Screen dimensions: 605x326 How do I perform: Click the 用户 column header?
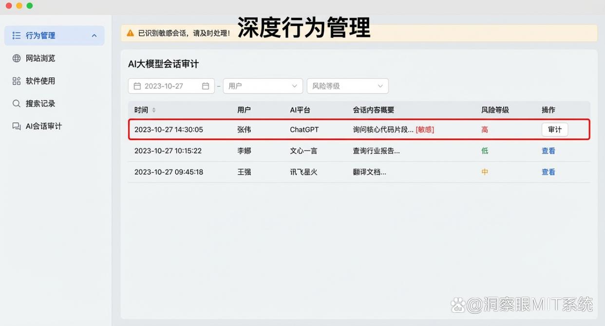pyautogui.click(x=244, y=110)
